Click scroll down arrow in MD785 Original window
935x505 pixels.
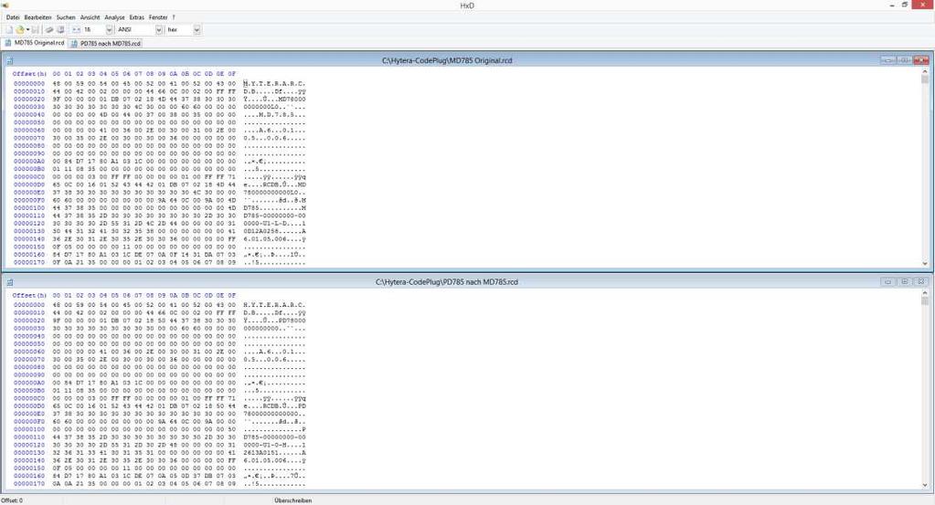pos(925,263)
